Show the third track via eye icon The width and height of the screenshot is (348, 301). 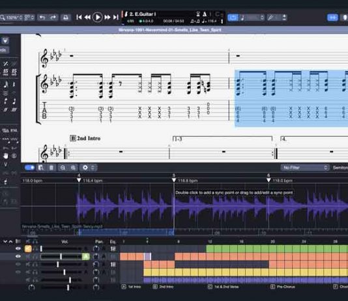click(x=18, y=265)
